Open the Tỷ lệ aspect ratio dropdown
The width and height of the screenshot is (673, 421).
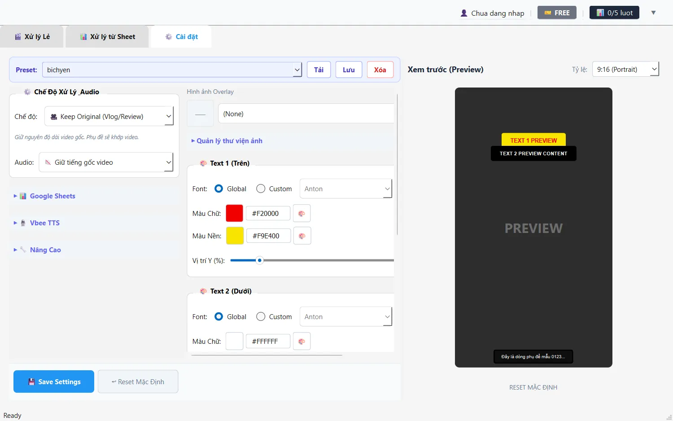click(x=625, y=70)
